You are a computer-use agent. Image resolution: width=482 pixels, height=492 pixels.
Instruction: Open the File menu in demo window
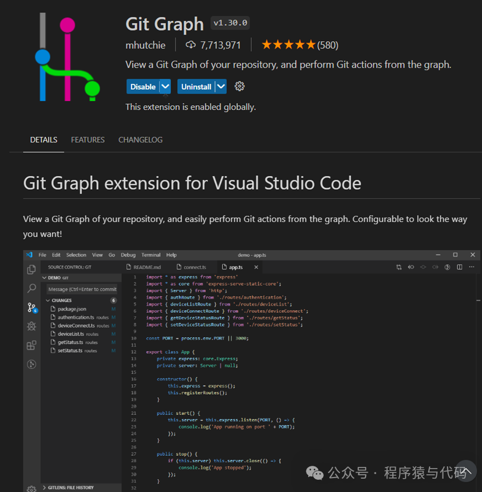pyautogui.click(x=42, y=255)
